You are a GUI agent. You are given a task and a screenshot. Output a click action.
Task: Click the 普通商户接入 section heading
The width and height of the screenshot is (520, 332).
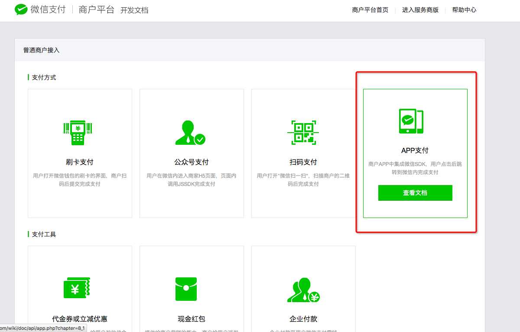click(x=41, y=50)
